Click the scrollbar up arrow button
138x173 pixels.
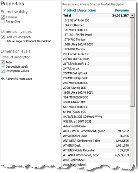pyautogui.click(x=132, y=16)
